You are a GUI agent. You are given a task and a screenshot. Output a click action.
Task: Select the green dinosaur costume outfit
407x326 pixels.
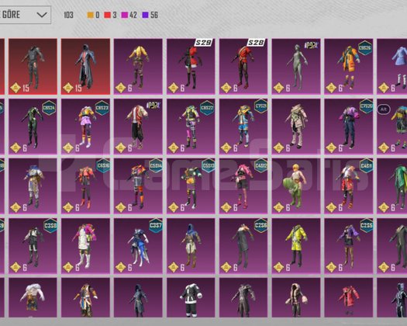[296, 186]
